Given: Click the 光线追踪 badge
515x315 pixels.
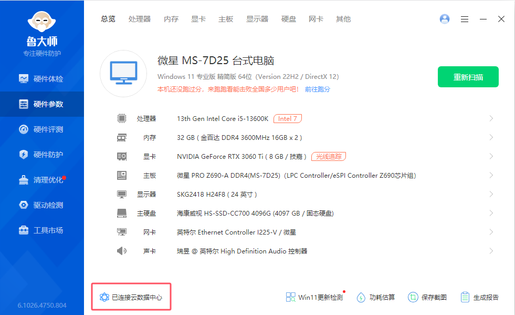Looking at the screenshot, I should (329, 156).
